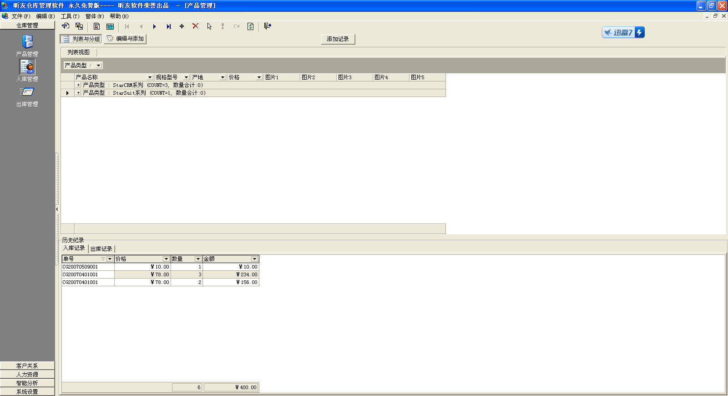
Task: Click the first toolbar icon with blue arrow
Action: pyautogui.click(x=66, y=26)
